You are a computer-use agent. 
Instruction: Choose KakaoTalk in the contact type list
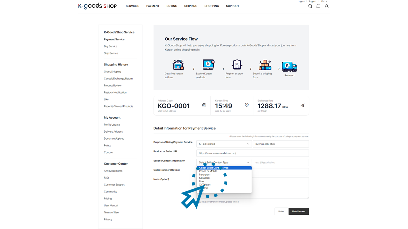pos(205,178)
